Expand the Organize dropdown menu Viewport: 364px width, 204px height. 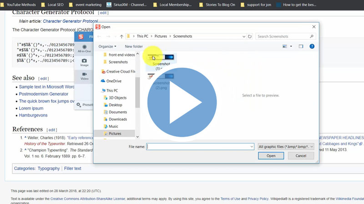click(107, 46)
